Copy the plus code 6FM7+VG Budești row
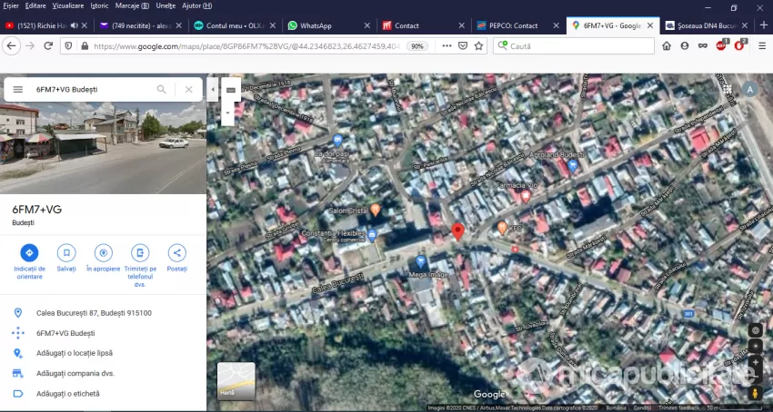 pyautogui.click(x=103, y=333)
